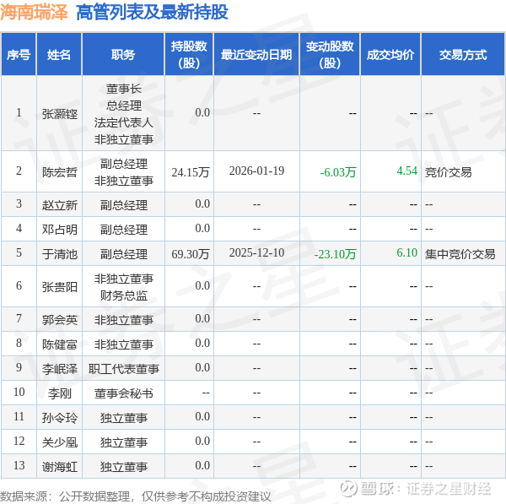Select the 成交均价 column header

coord(390,55)
